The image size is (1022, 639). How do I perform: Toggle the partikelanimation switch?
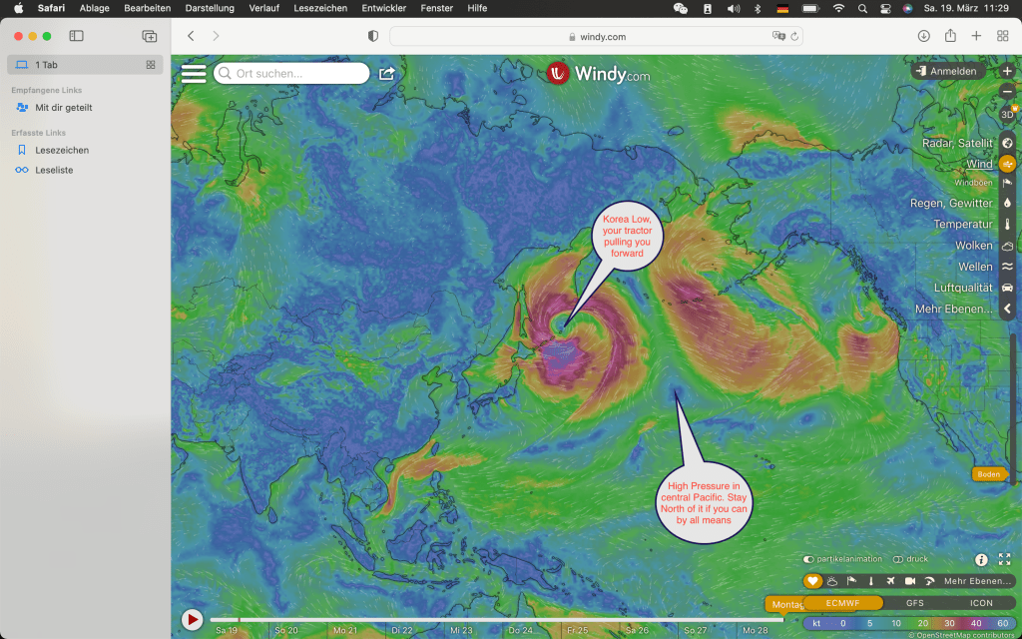tap(809, 559)
